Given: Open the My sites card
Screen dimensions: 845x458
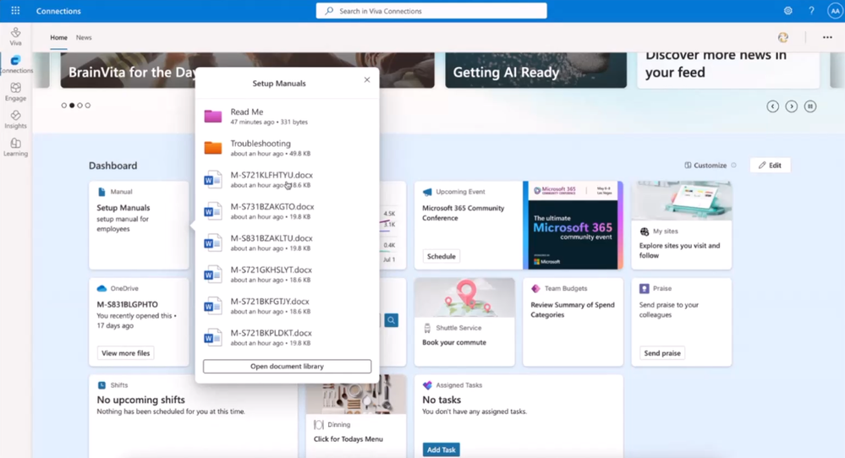Looking at the screenshot, I should click(682, 225).
